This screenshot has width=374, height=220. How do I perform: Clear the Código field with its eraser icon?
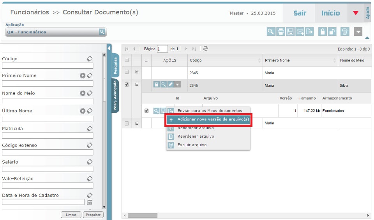pyautogui.click(x=90, y=59)
